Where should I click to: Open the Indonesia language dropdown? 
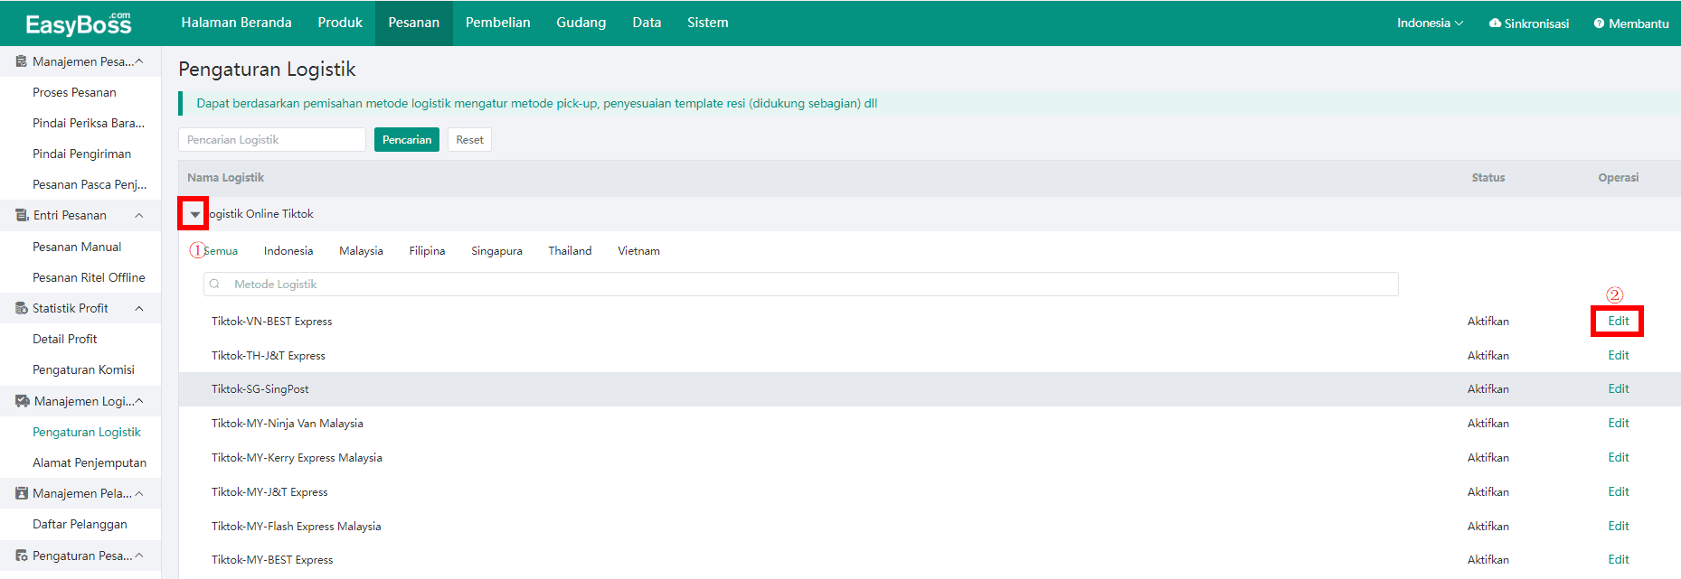click(1430, 23)
